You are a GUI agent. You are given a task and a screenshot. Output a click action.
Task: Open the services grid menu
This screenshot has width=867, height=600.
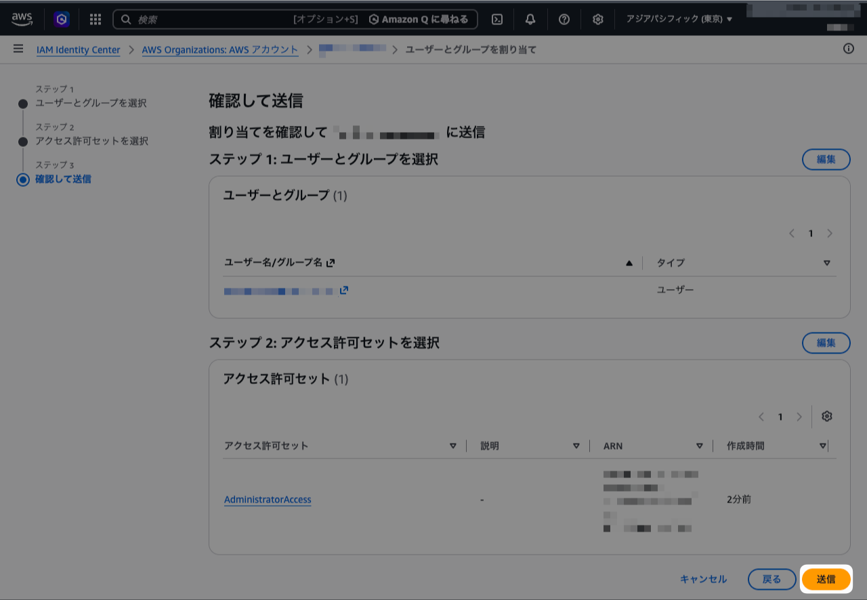[96, 20]
